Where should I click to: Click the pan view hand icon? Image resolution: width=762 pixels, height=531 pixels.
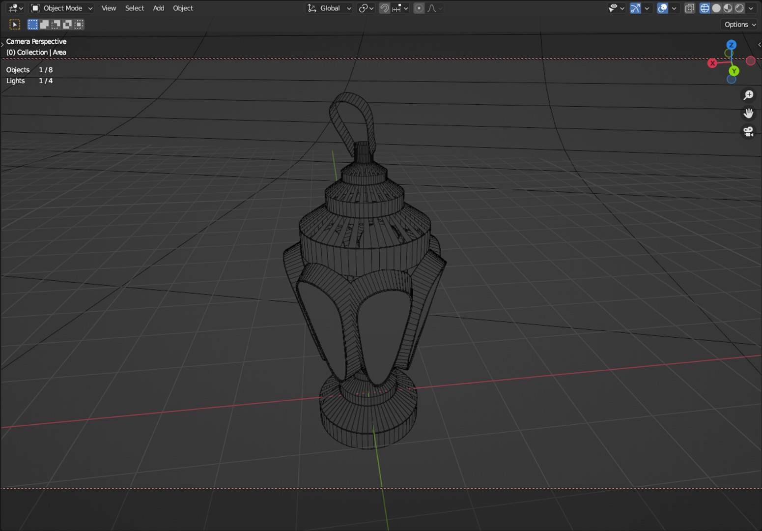[748, 113]
